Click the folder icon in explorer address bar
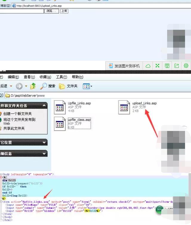Screen dimensions: 191x225 [x=8, y=96]
